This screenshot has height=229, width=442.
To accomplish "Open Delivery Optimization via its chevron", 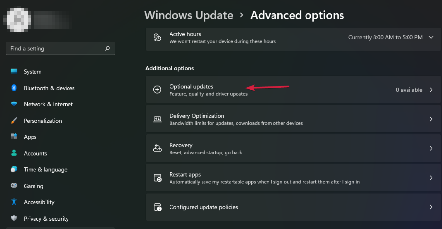I will coord(431,119).
